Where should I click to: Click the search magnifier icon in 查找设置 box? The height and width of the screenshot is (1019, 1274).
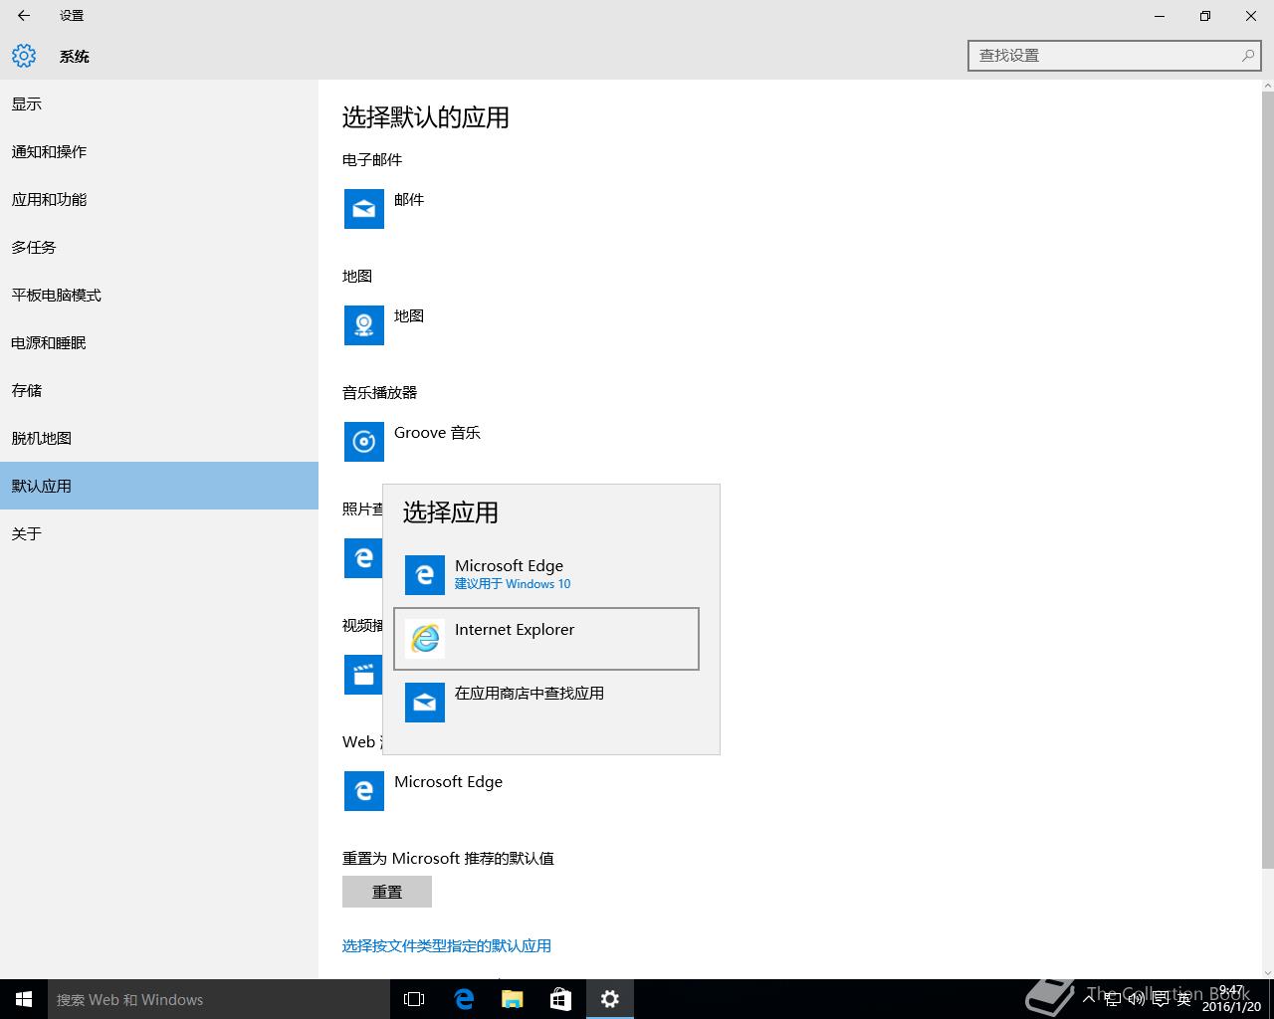(1247, 56)
